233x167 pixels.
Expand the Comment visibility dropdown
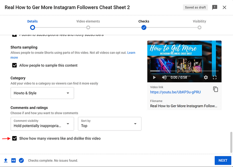tap(42, 124)
